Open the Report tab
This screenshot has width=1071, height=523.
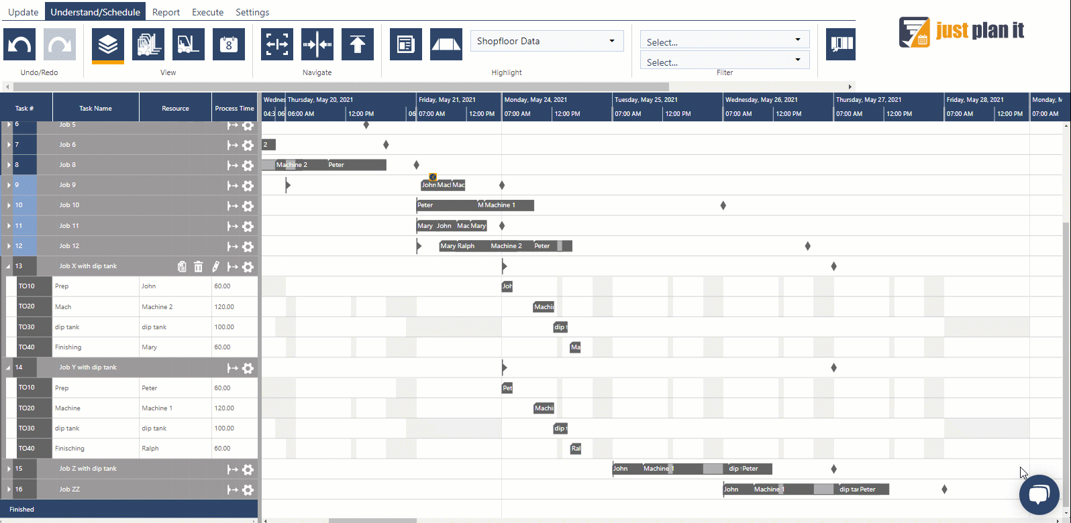pyautogui.click(x=166, y=12)
